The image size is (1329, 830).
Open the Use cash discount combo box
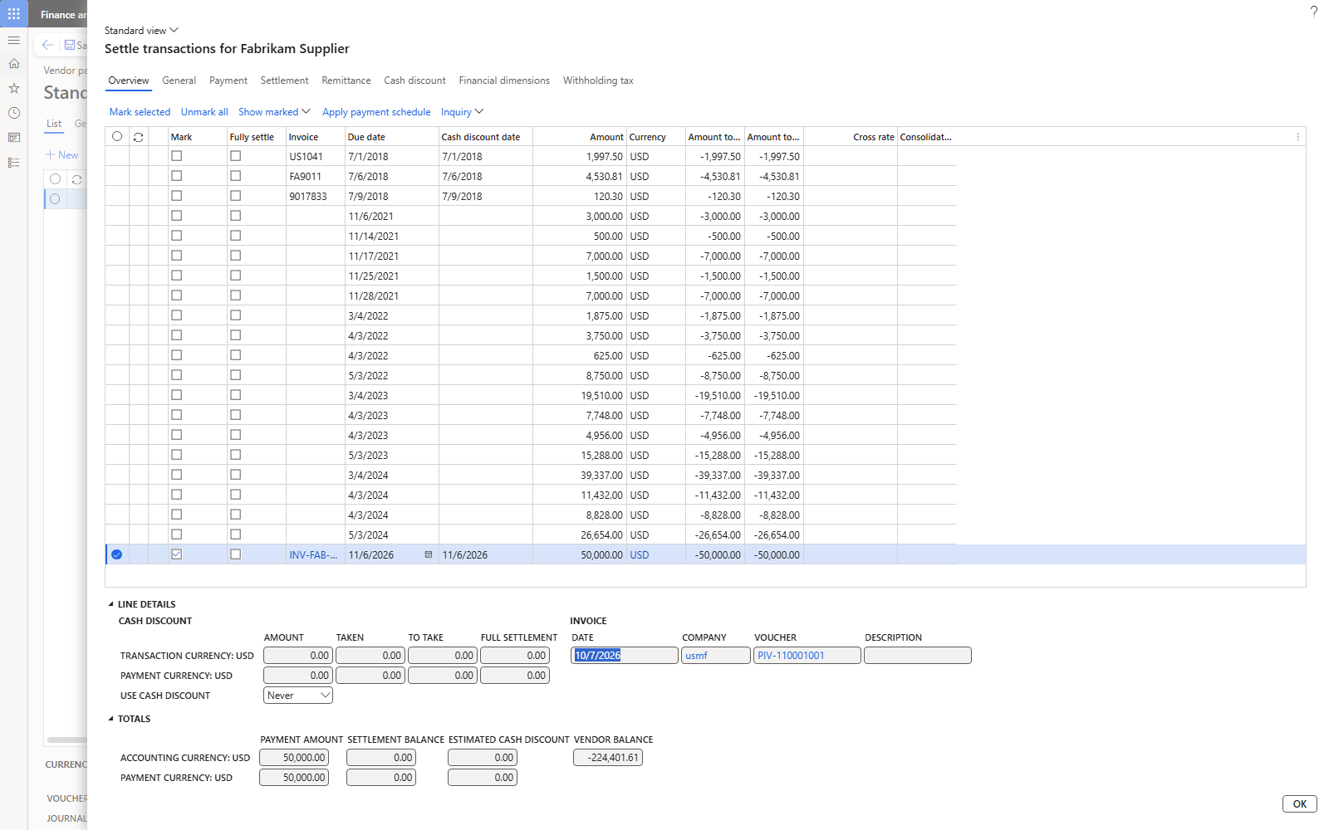click(298, 696)
